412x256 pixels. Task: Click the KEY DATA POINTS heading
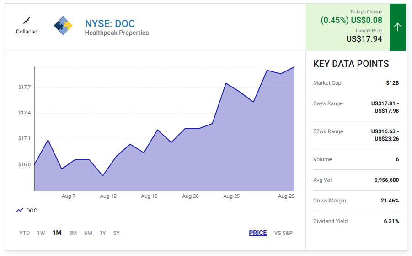tap(351, 64)
